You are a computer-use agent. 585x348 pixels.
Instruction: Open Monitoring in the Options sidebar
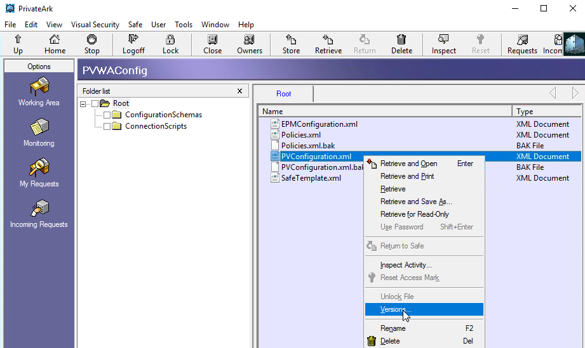coord(39,132)
